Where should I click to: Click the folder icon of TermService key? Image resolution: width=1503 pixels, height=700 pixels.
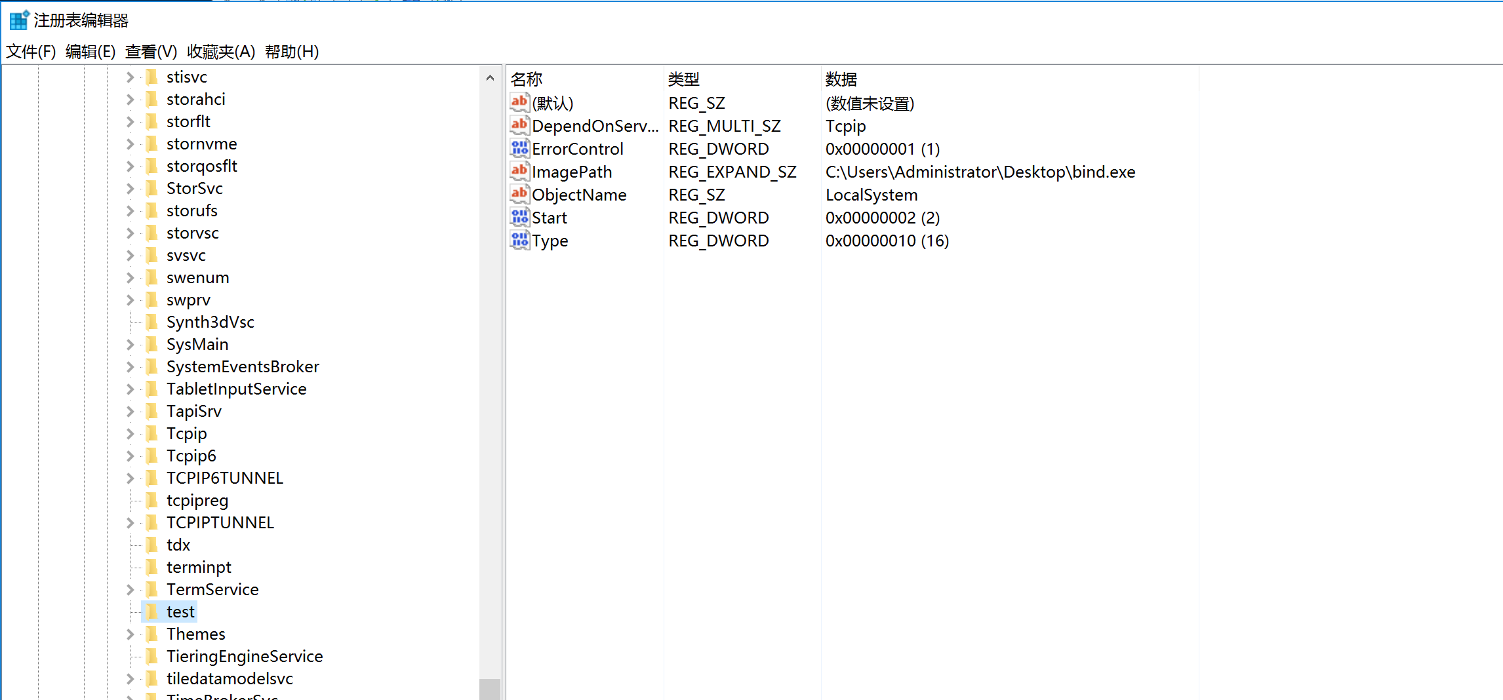click(x=151, y=589)
